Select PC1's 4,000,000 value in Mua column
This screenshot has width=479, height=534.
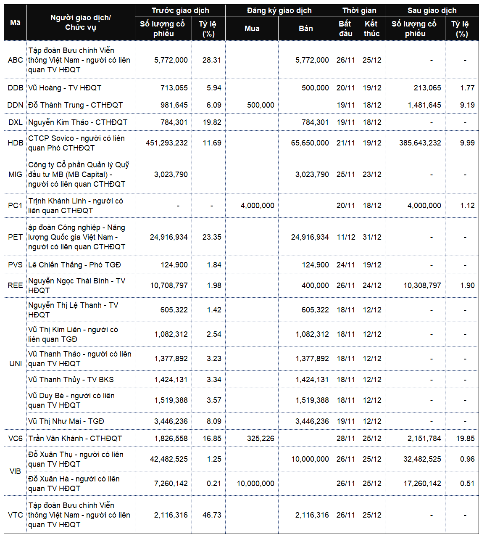257,206
